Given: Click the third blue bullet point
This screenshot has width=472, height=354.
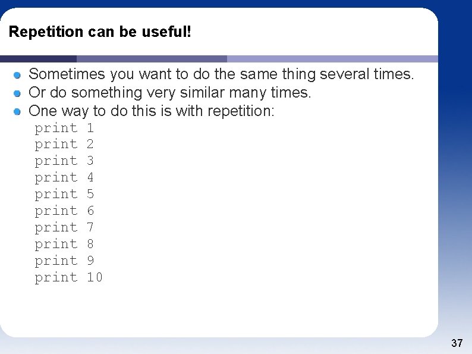Looking at the screenshot, I should click(17, 112).
